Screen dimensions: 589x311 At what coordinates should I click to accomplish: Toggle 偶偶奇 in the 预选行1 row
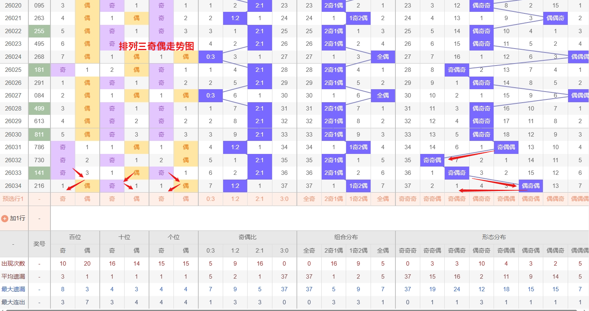[x=555, y=199]
